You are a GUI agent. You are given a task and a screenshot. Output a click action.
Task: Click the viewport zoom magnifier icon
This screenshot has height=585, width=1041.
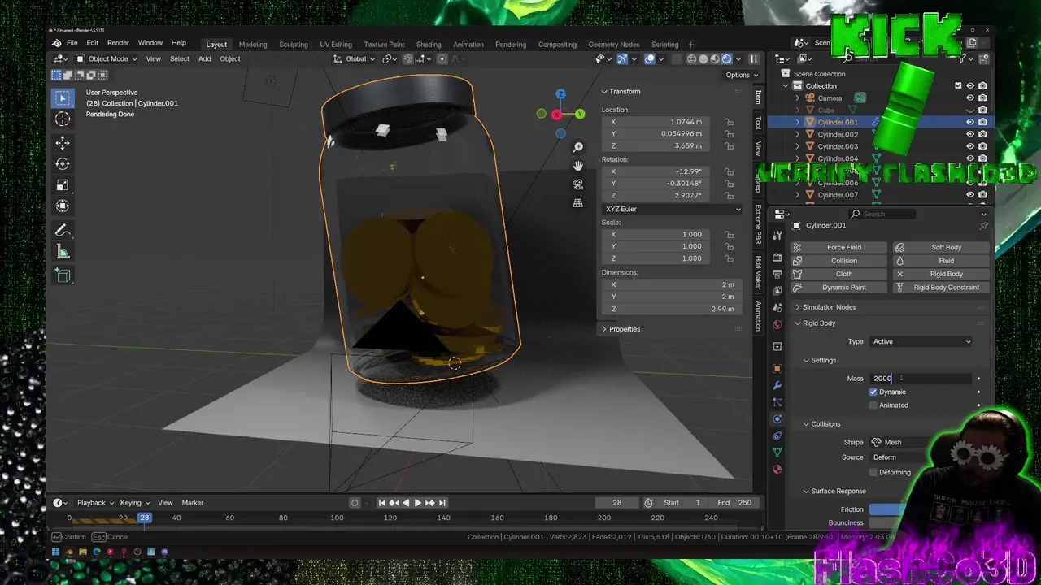coord(578,147)
